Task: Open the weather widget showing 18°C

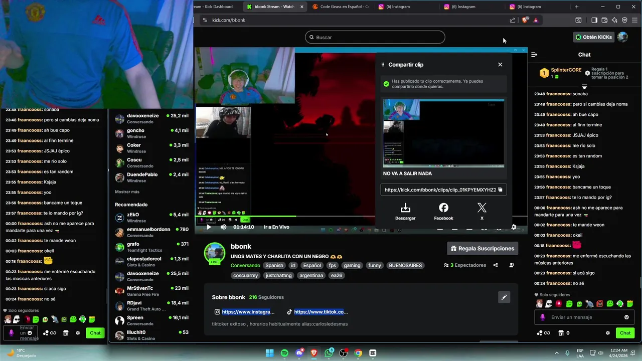Action: point(23,353)
